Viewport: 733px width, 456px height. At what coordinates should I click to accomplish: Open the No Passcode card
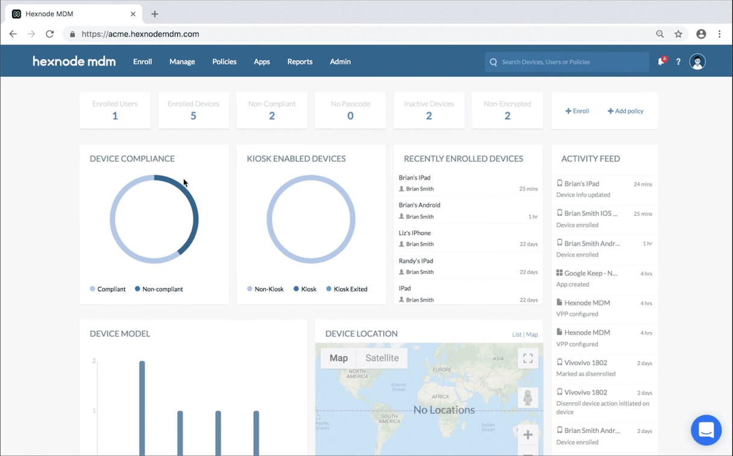[350, 110]
